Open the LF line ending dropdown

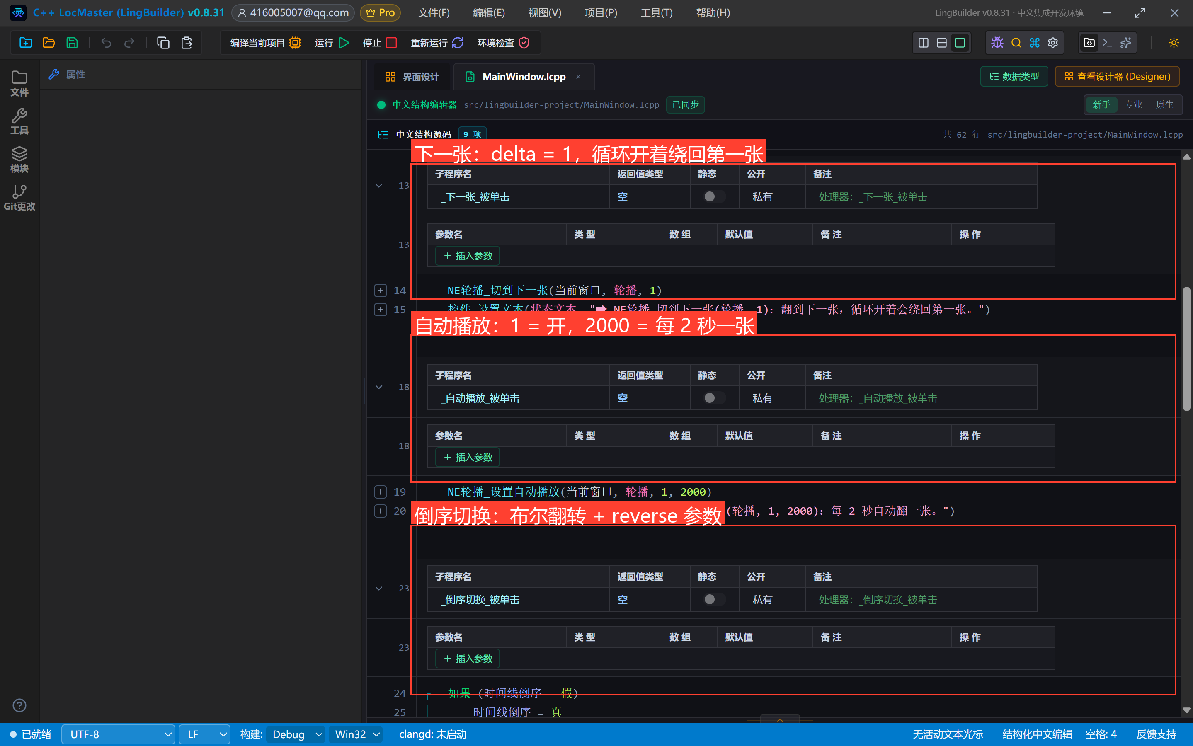tap(204, 734)
